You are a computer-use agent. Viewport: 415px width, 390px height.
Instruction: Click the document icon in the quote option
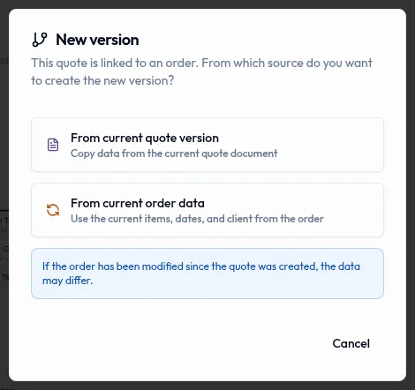(x=53, y=145)
